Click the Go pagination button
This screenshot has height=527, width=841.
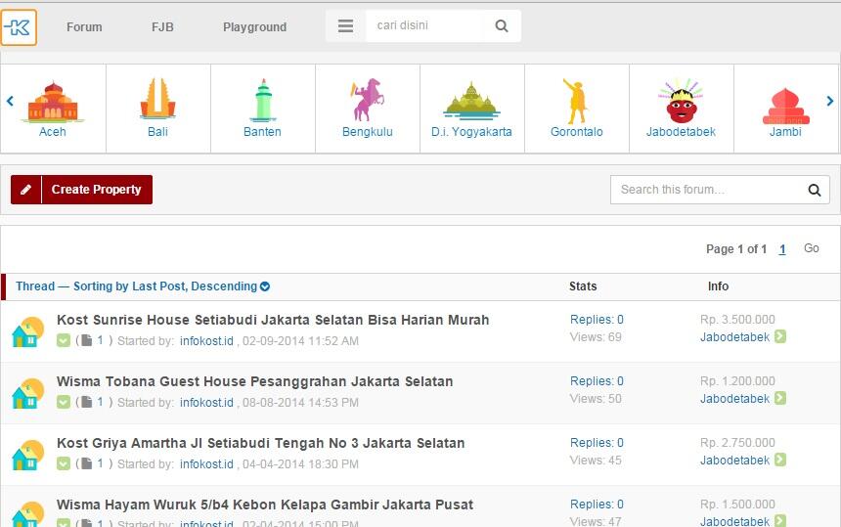[x=811, y=248]
